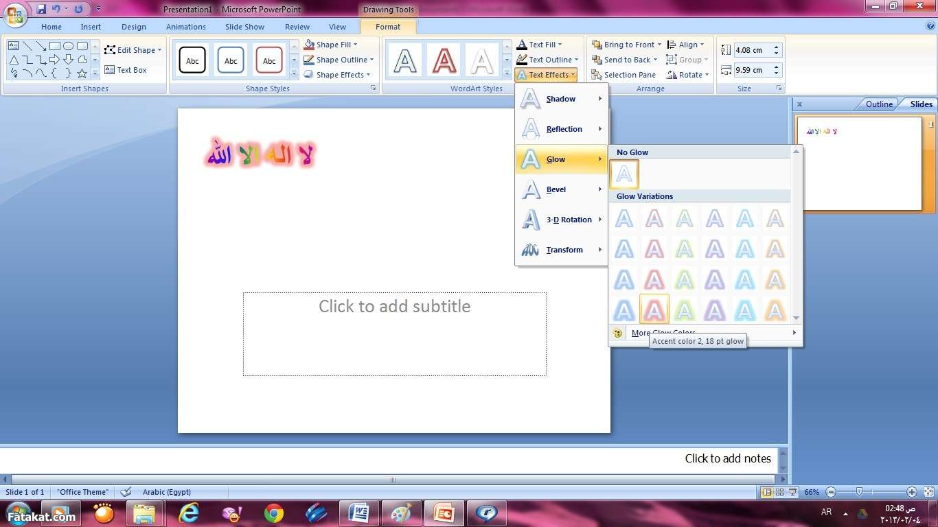Open Text Fill dropdown
The height and width of the screenshot is (527, 938).
pyautogui.click(x=540, y=45)
